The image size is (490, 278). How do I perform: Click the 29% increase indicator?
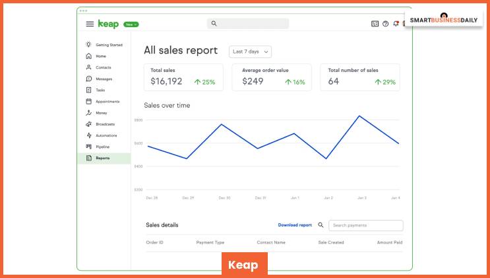tap(385, 82)
